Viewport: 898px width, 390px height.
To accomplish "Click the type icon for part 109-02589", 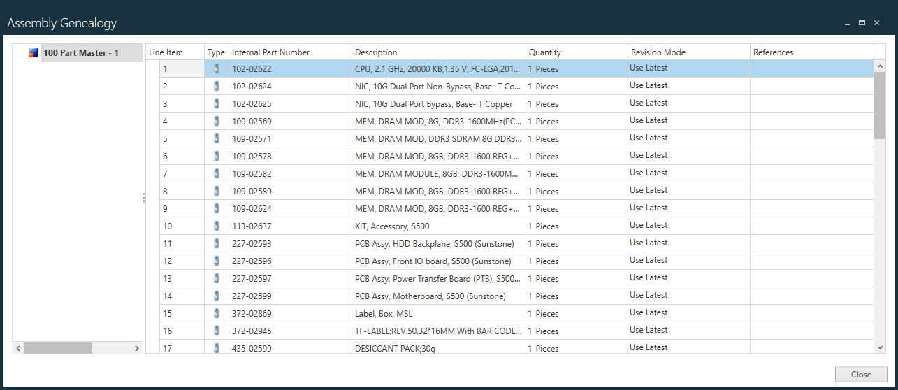I will [217, 191].
